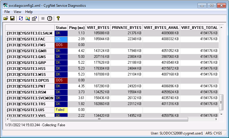Open the Help menu
The image size is (229, 138).
(x=29, y=12)
